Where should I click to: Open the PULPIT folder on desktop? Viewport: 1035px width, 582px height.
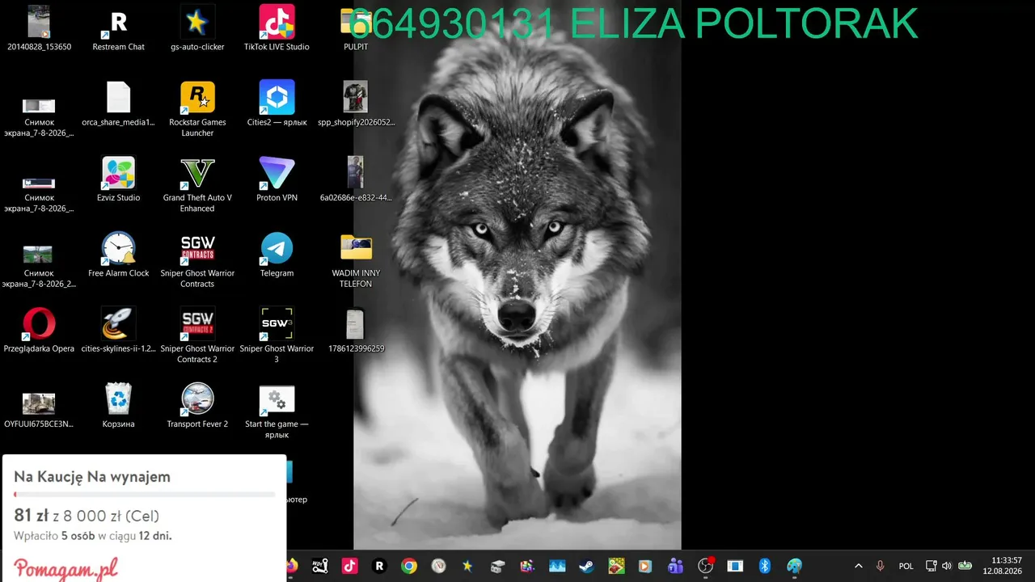(355, 28)
